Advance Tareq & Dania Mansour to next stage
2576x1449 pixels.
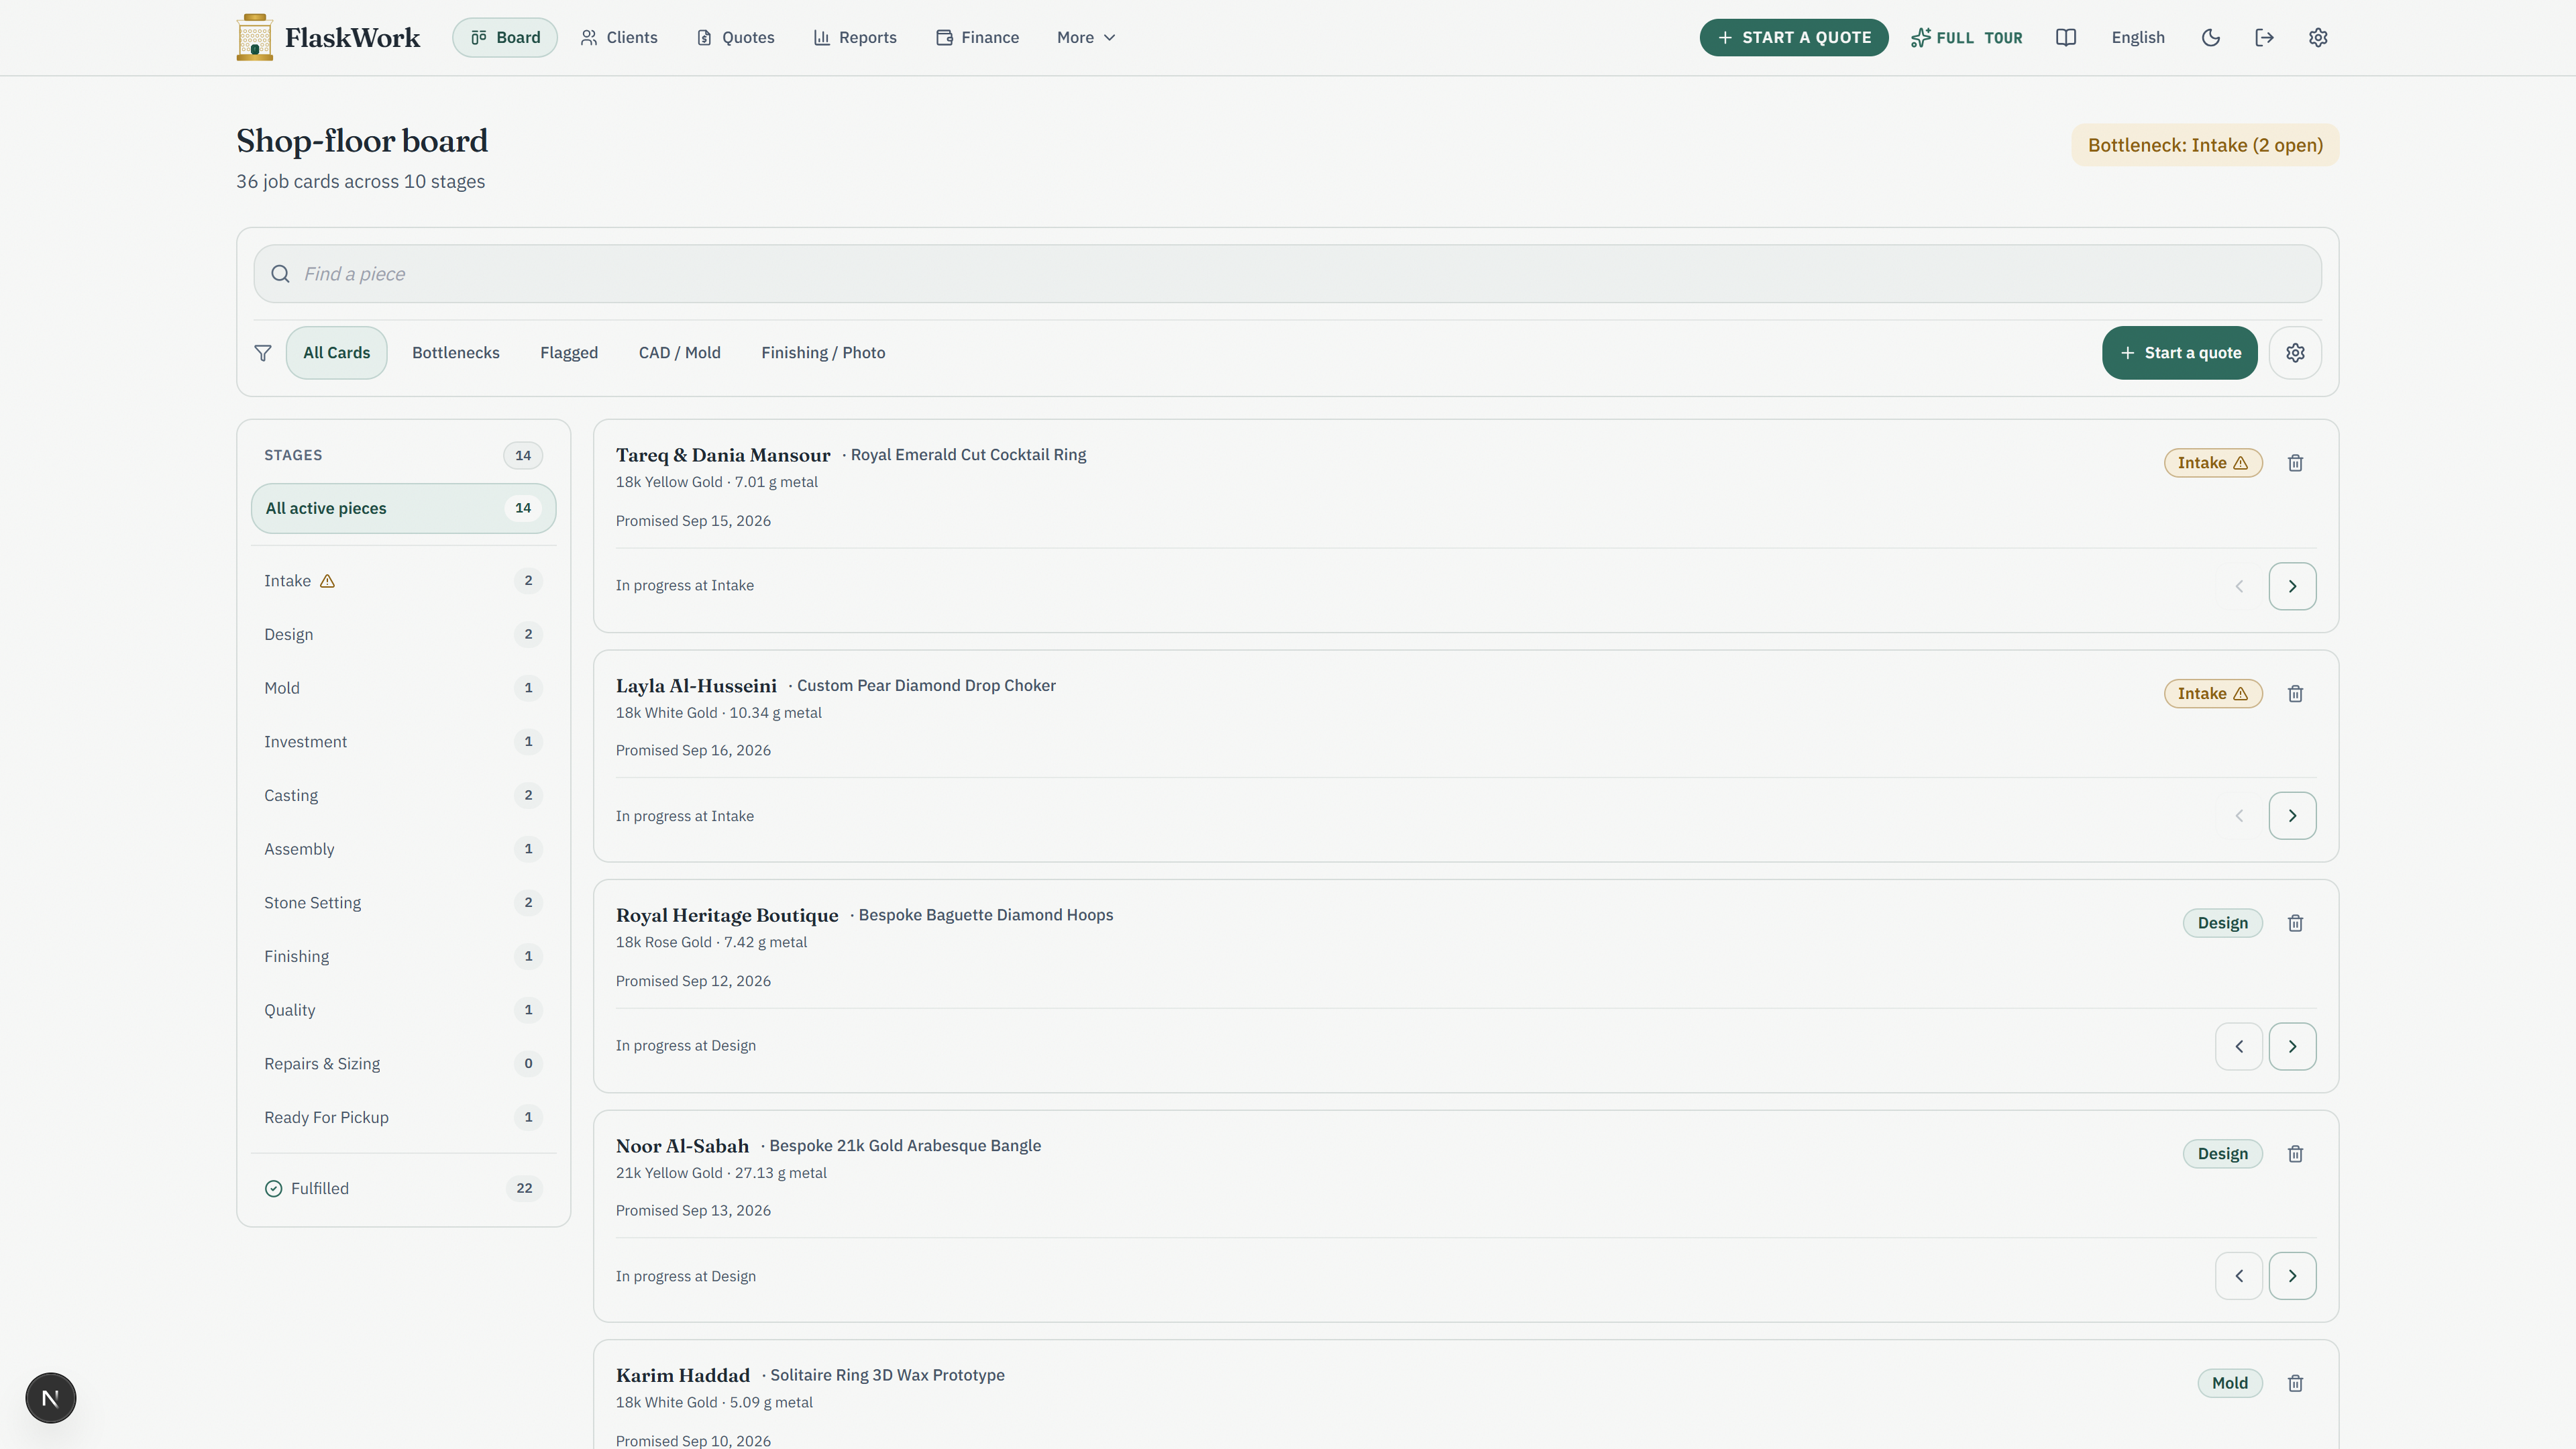point(2292,586)
